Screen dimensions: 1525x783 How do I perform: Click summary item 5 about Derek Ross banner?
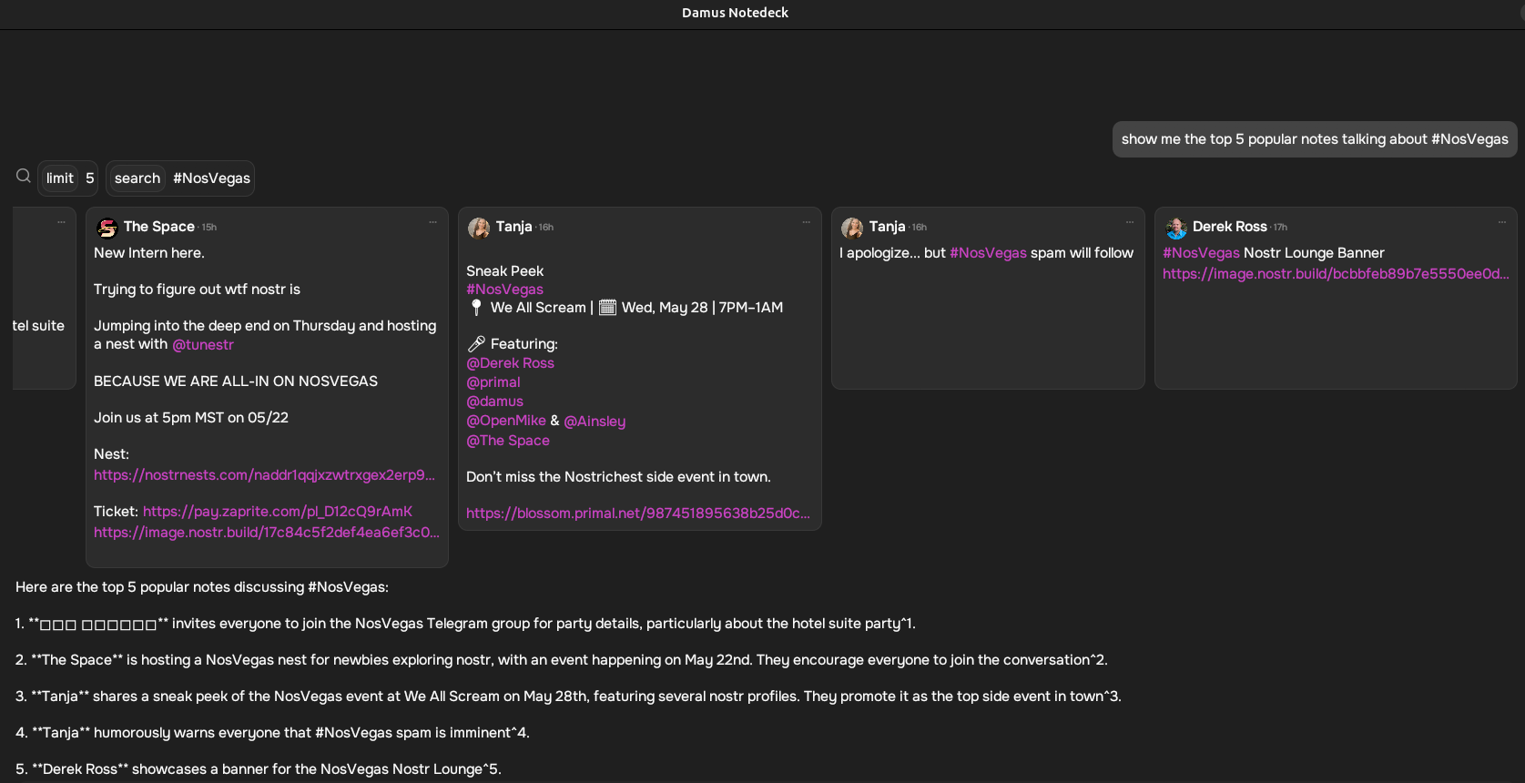click(x=259, y=769)
